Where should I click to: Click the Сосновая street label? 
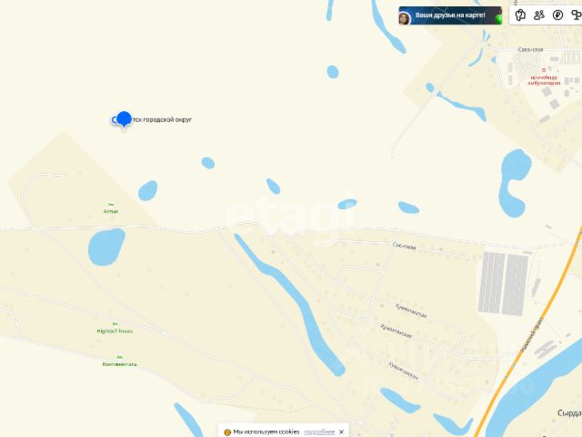coord(404,246)
